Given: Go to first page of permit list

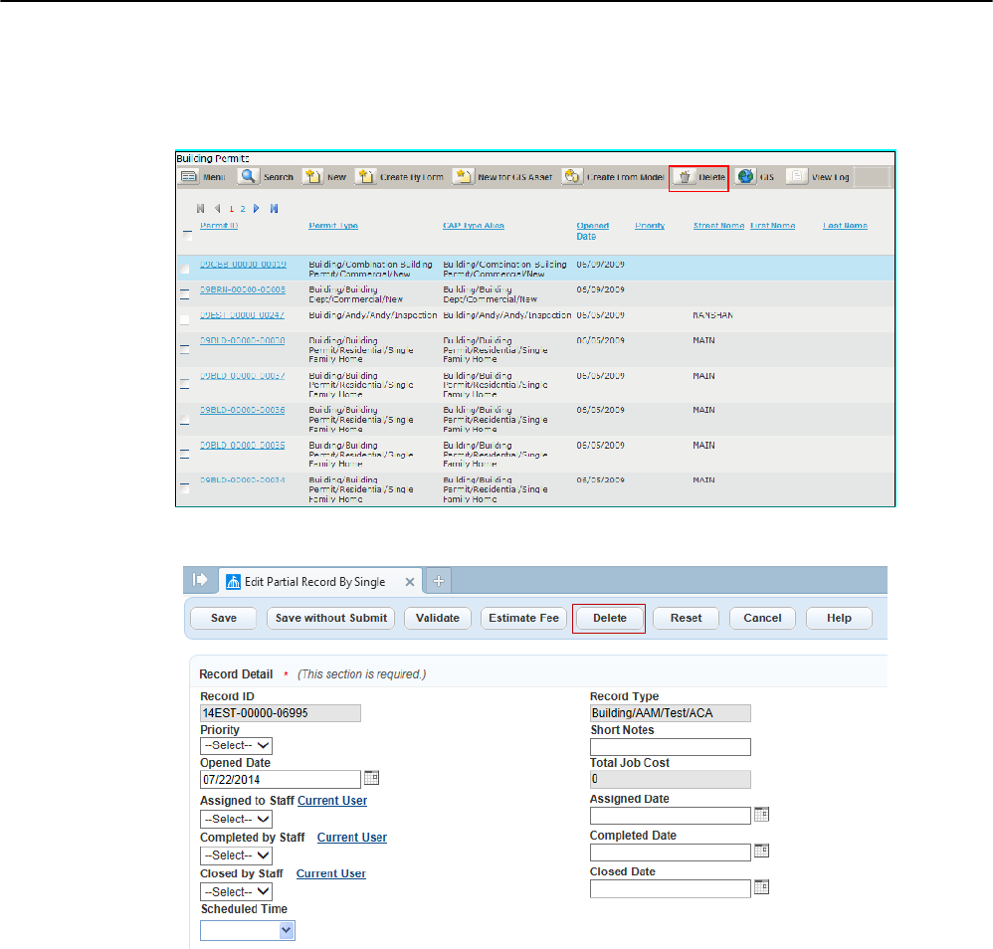Looking at the screenshot, I should tap(201, 208).
